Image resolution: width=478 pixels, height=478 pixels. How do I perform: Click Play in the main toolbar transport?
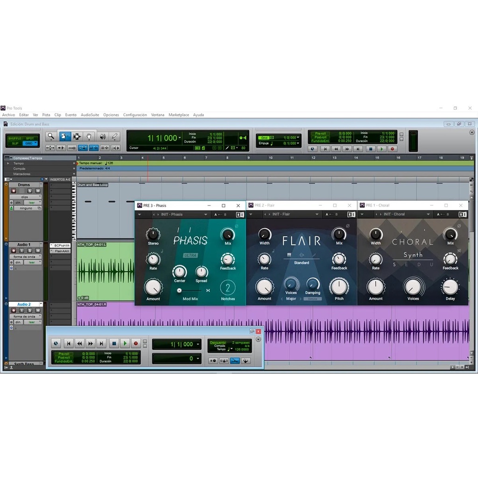point(381,149)
